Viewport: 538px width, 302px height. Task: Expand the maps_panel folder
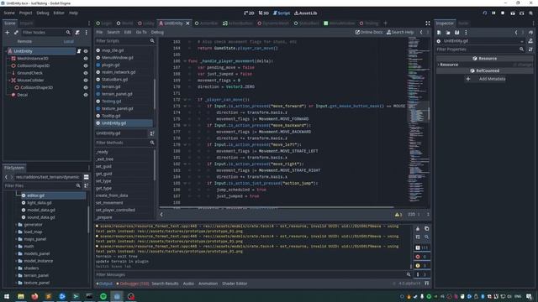(16, 239)
